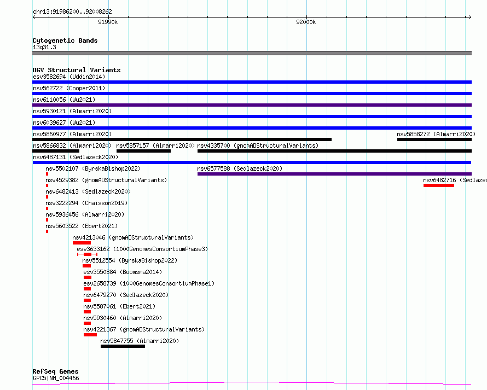Image resolution: width=487 pixels, height=390 pixels.
Task: Click the DGV Structural Variants track title
Action: pos(77,70)
